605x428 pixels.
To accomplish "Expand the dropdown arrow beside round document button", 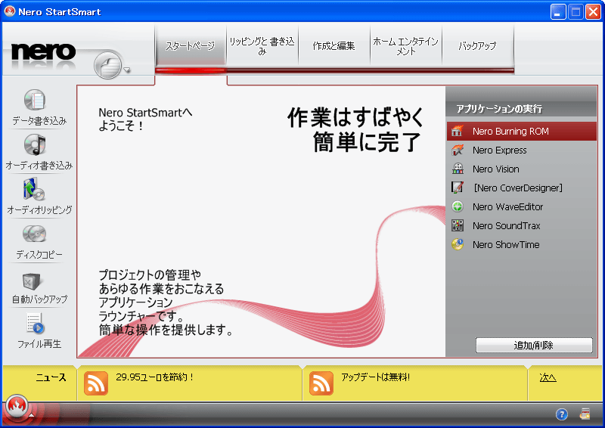I will 126,70.
